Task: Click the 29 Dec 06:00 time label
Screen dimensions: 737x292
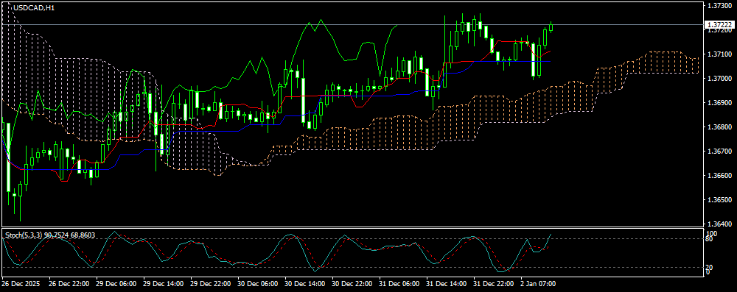Action: (116, 284)
